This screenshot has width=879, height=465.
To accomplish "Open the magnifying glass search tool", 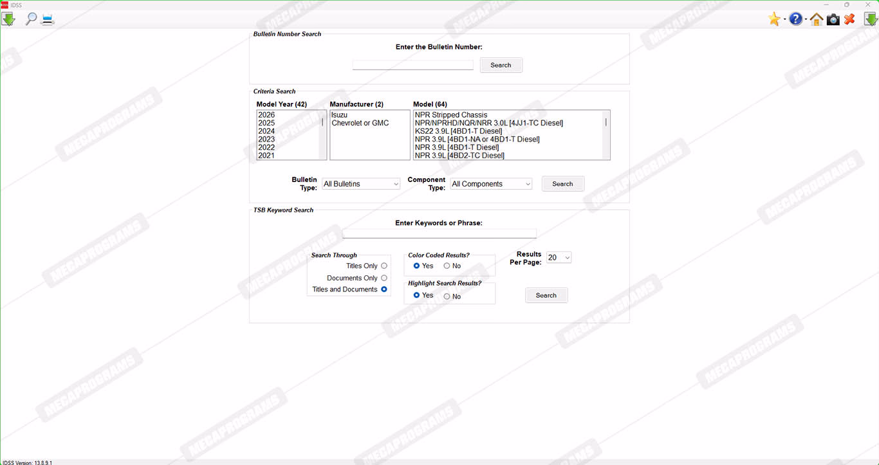I will click(x=31, y=19).
